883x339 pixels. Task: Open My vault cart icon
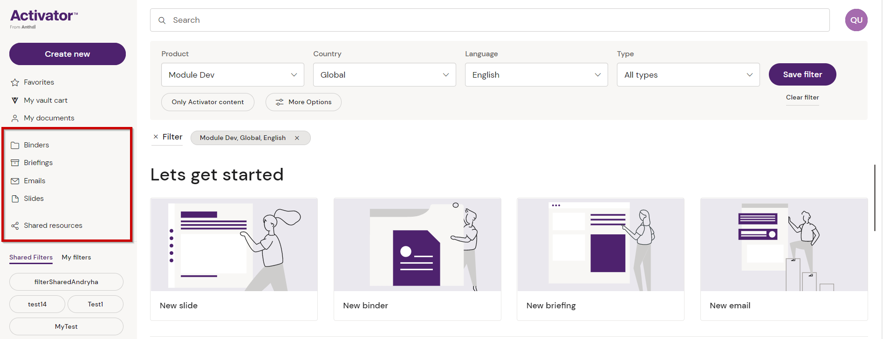pos(15,100)
